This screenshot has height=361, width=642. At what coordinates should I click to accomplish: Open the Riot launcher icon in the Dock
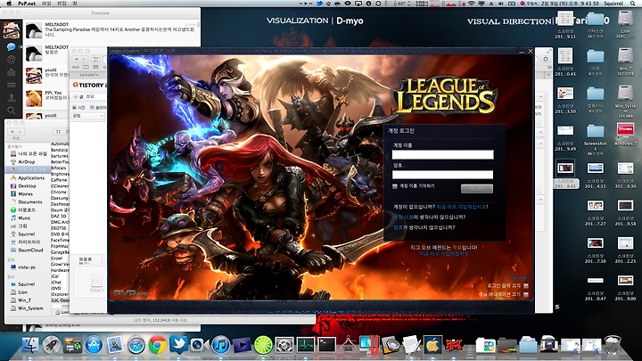coord(454,345)
